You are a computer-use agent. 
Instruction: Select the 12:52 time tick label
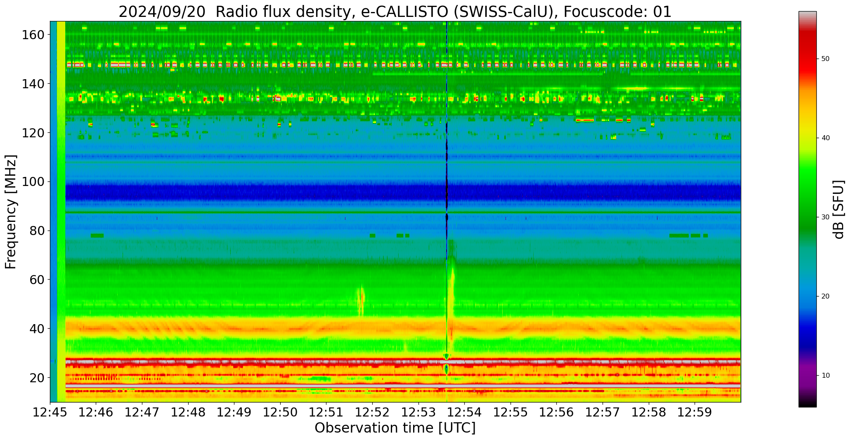[372, 412]
